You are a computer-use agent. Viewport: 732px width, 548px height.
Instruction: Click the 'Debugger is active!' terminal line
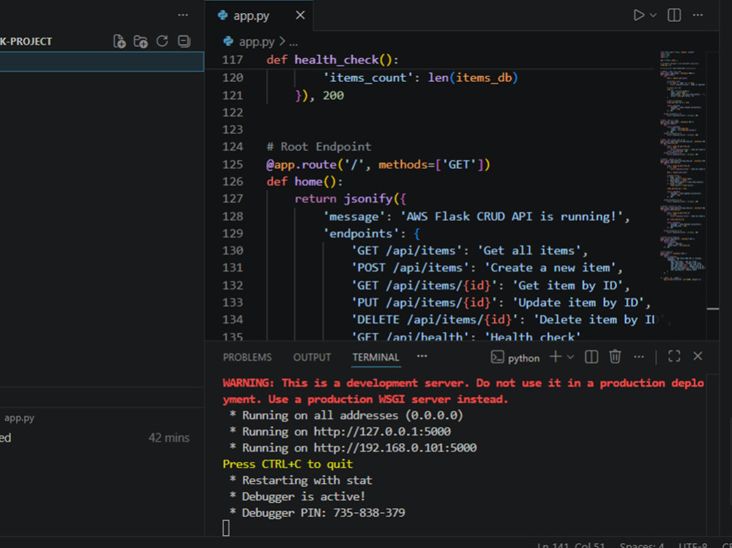point(297,496)
